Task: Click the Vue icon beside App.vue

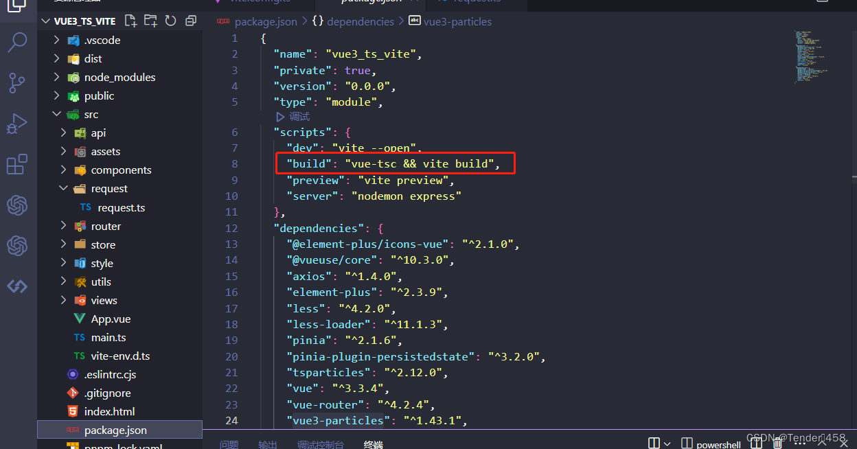Action: pyautogui.click(x=80, y=319)
